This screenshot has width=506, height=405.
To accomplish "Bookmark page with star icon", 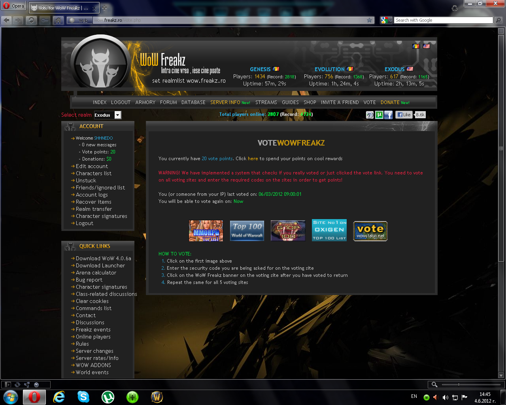I will tap(370, 20).
